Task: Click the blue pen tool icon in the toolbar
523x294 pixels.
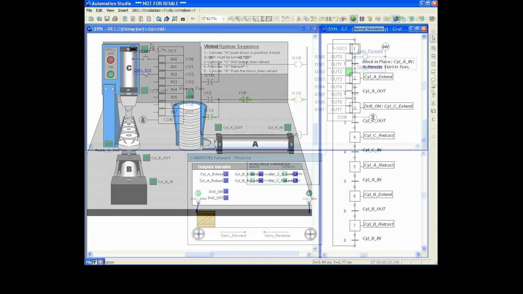Action: coord(167,19)
